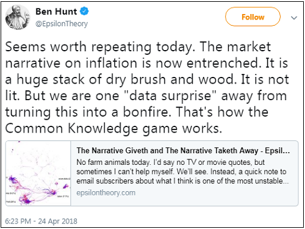Screen dimensions: 305x229
Task: Visit the @EpsilonTheory handle link
Action: click(62, 24)
